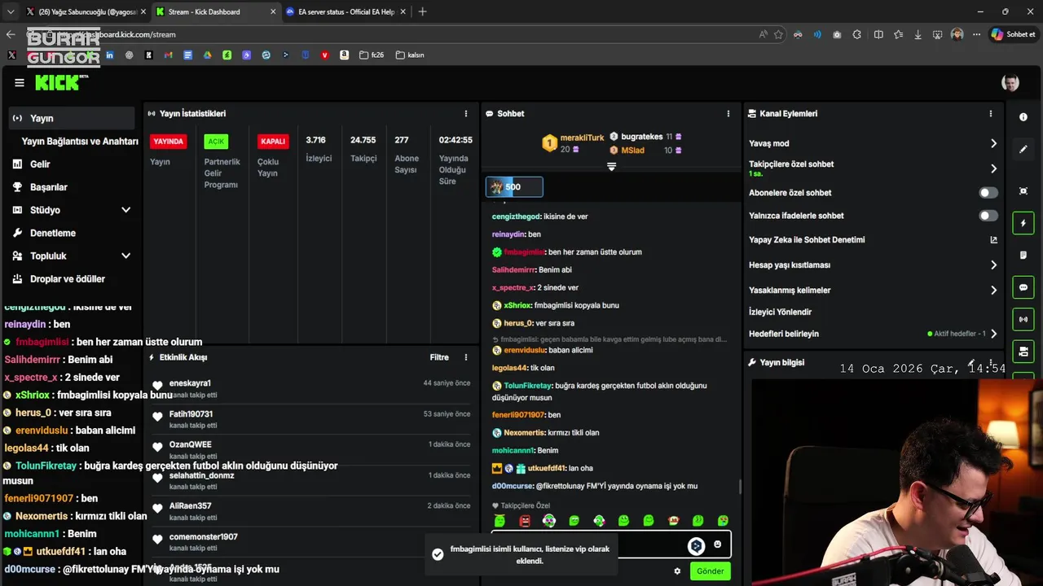The height and width of the screenshot is (586, 1043).
Task: Add page to favorites star icon
Action: (778, 35)
